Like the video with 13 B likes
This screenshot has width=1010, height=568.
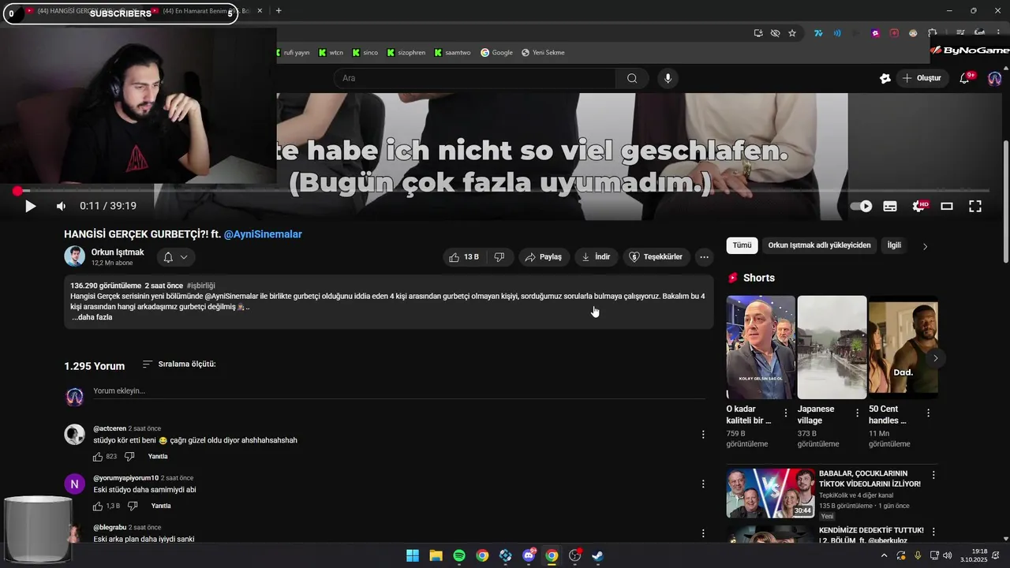(x=464, y=257)
